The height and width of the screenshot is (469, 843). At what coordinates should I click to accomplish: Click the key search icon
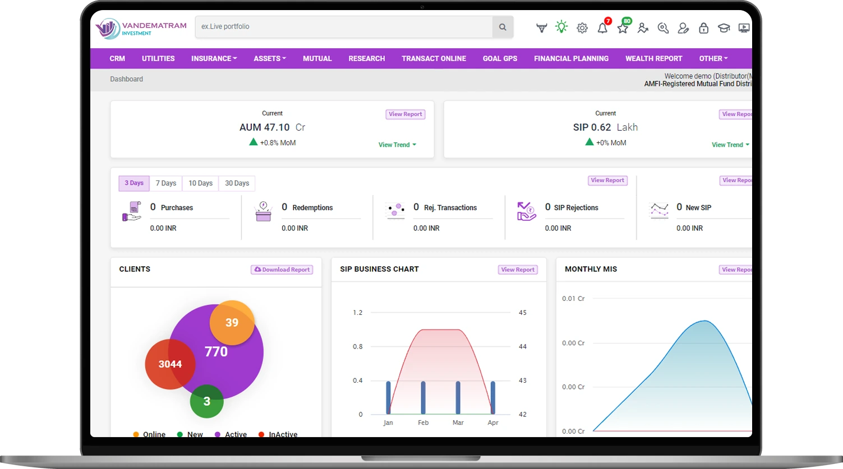click(x=663, y=28)
